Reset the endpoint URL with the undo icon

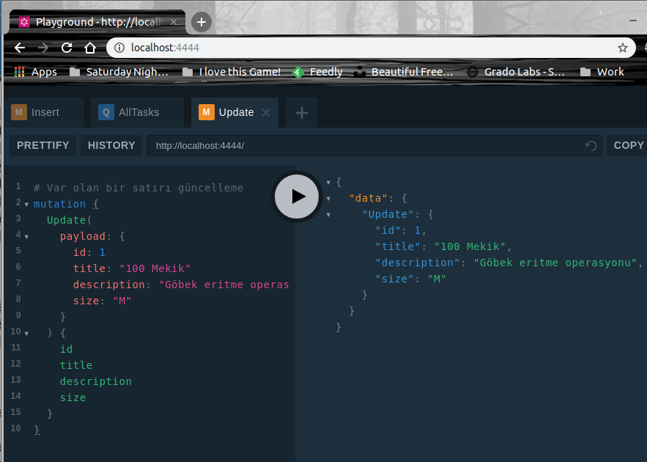[591, 146]
